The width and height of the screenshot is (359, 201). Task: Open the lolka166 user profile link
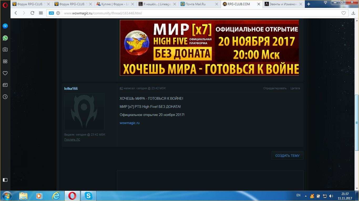71,88
